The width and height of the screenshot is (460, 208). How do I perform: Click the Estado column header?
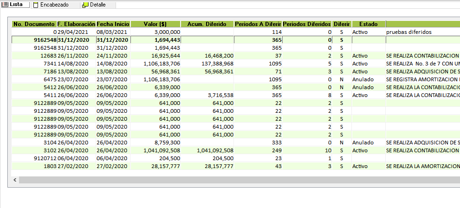tap(368, 24)
